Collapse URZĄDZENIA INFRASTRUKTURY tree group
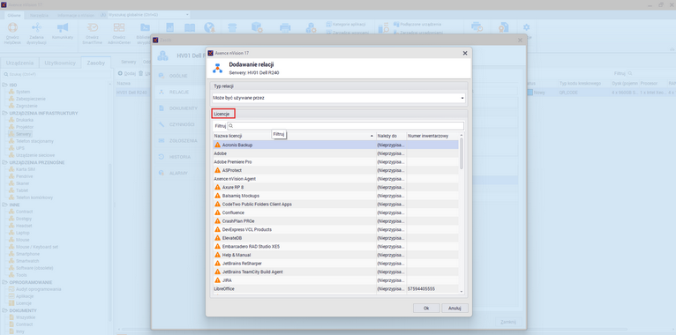 (x=4, y=113)
